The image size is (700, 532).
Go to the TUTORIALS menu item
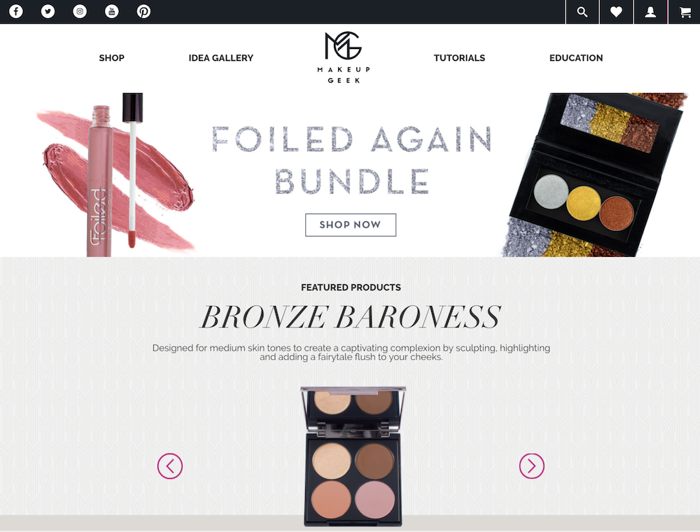coord(459,58)
